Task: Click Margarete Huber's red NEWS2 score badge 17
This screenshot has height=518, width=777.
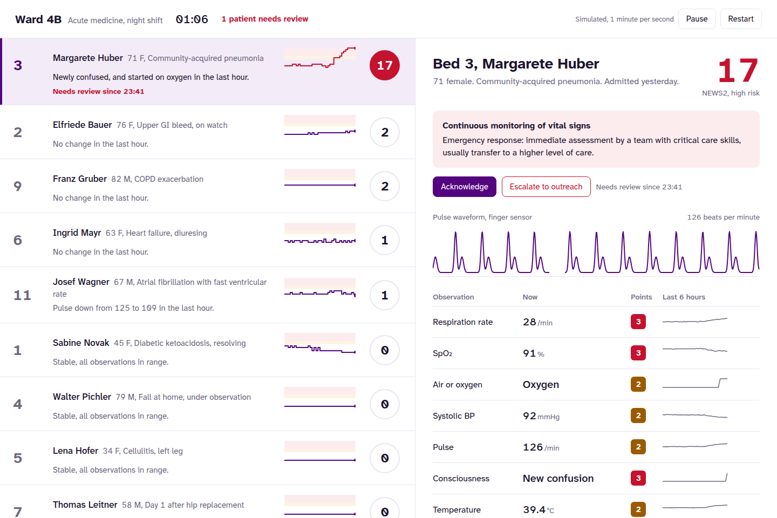Action: click(385, 65)
